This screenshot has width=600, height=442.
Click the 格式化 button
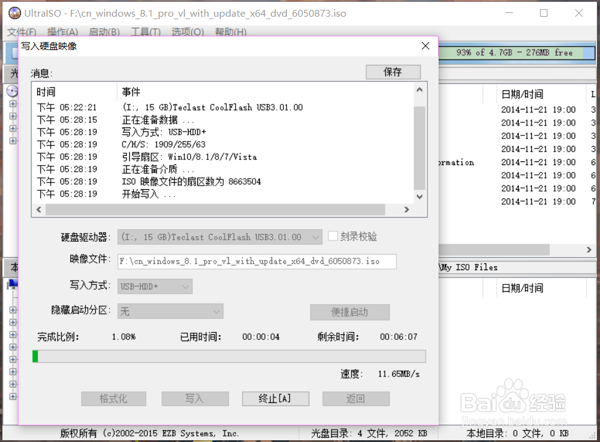pos(113,399)
